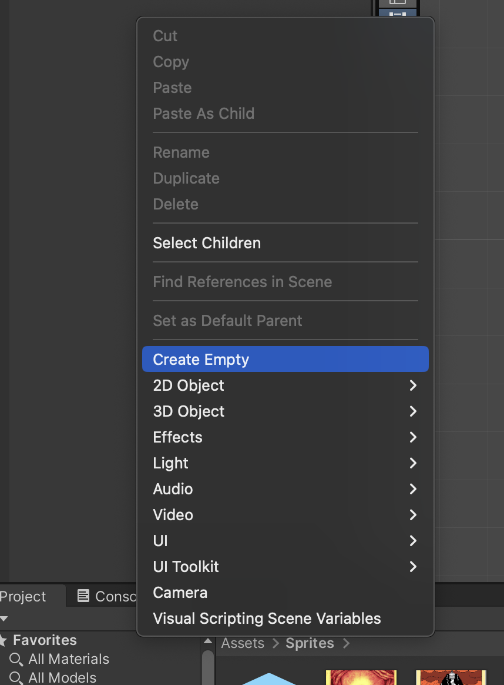Select the orange sun sprite thumbnail
This screenshot has width=504, height=685.
361,677
